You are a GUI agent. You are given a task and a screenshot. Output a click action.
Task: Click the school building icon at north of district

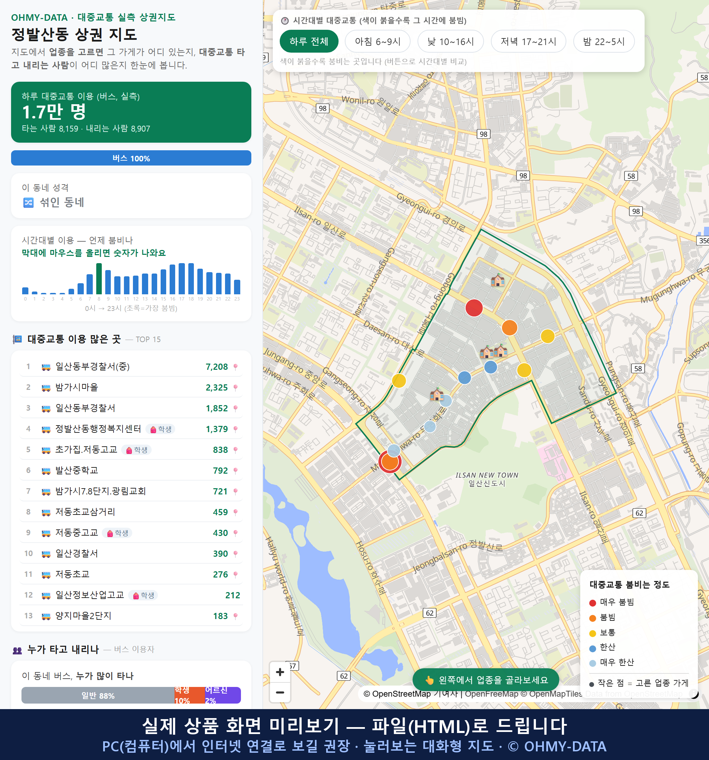(x=497, y=280)
